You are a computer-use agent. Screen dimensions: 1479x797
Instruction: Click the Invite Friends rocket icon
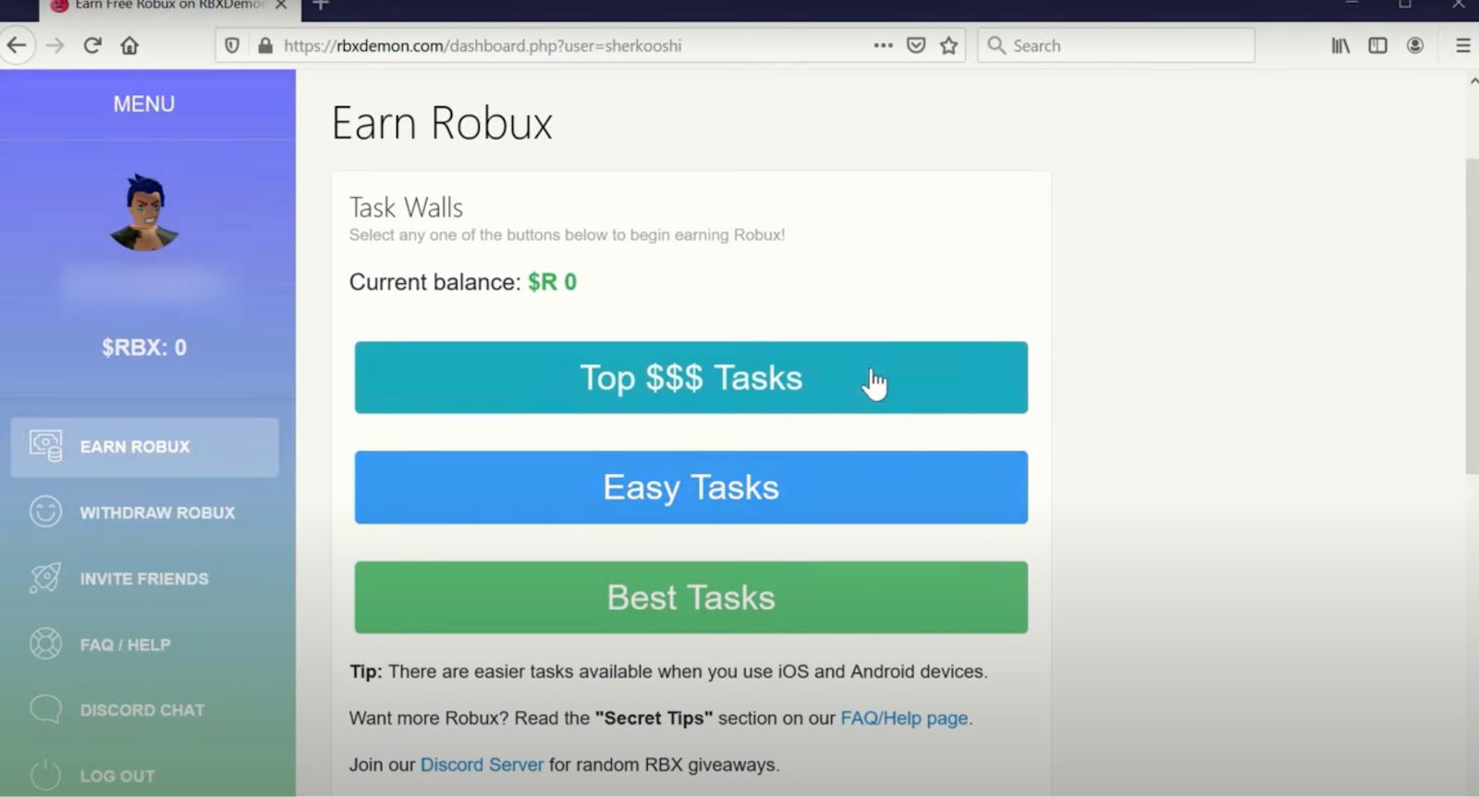point(45,578)
